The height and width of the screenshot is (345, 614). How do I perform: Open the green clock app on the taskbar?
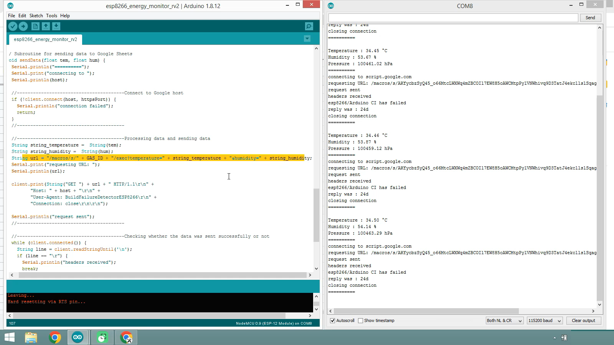click(102, 337)
